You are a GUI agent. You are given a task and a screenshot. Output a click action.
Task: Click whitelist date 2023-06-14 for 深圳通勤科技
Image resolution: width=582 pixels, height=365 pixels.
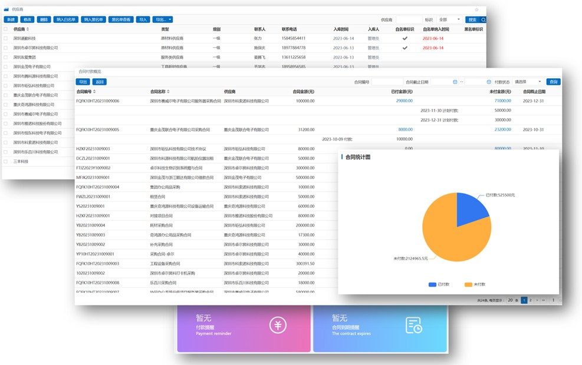point(433,38)
